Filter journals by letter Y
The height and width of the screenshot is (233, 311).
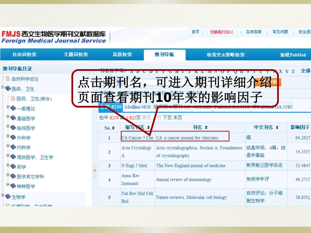click(287, 71)
